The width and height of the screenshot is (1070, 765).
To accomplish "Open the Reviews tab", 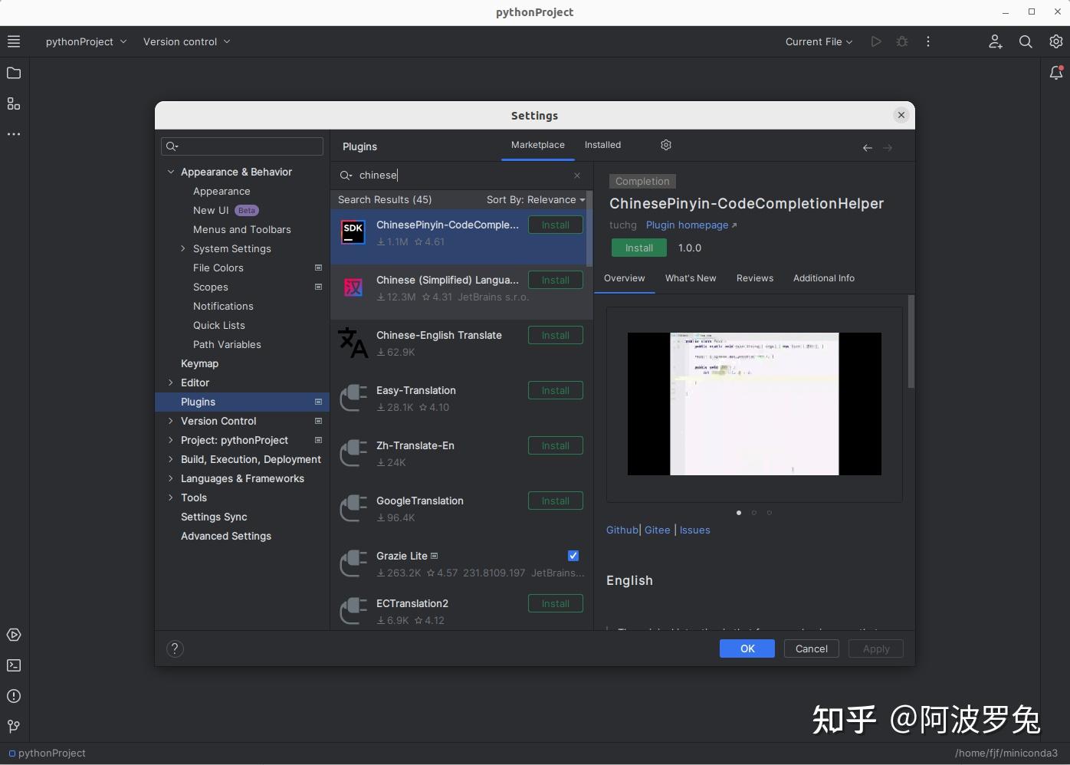I will pyautogui.click(x=755, y=278).
